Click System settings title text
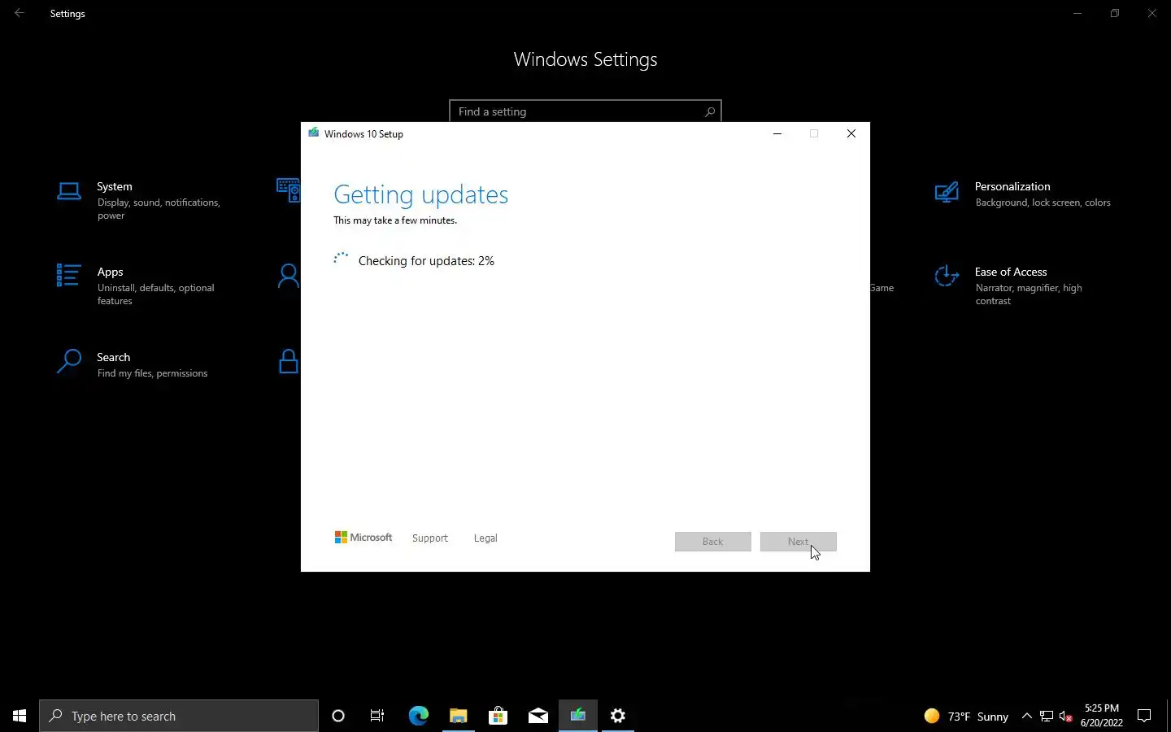The image size is (1171, 732). [x=114, y=186]
